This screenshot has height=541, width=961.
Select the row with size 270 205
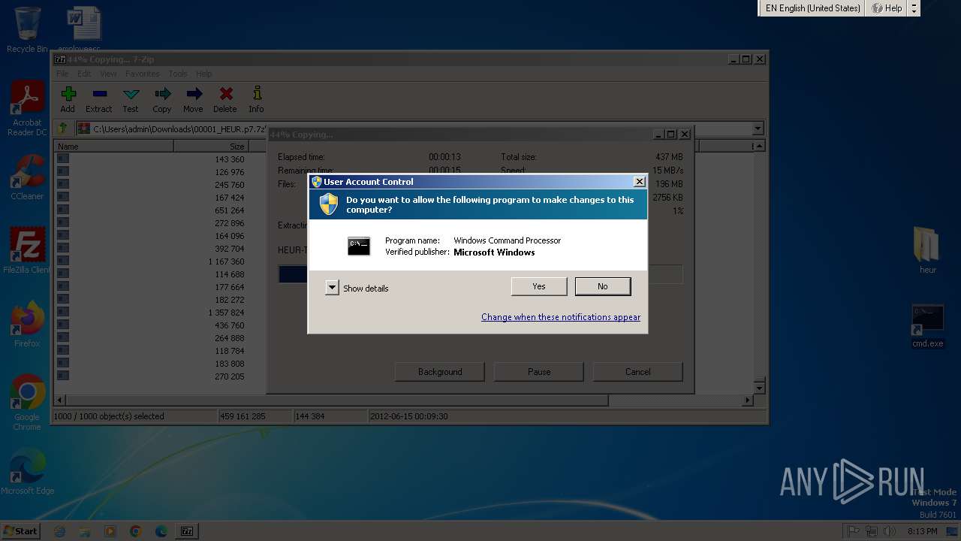(152, 376)
